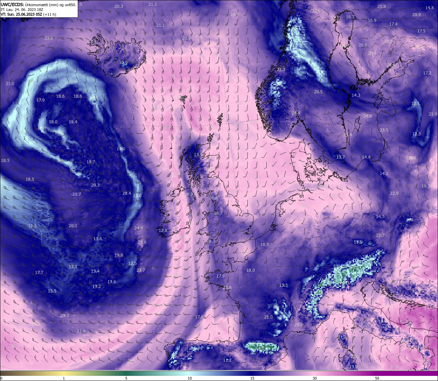The height and width of the screenshot is (381, 438).
Task: Select the 12.5 value label
Action: 132,263
